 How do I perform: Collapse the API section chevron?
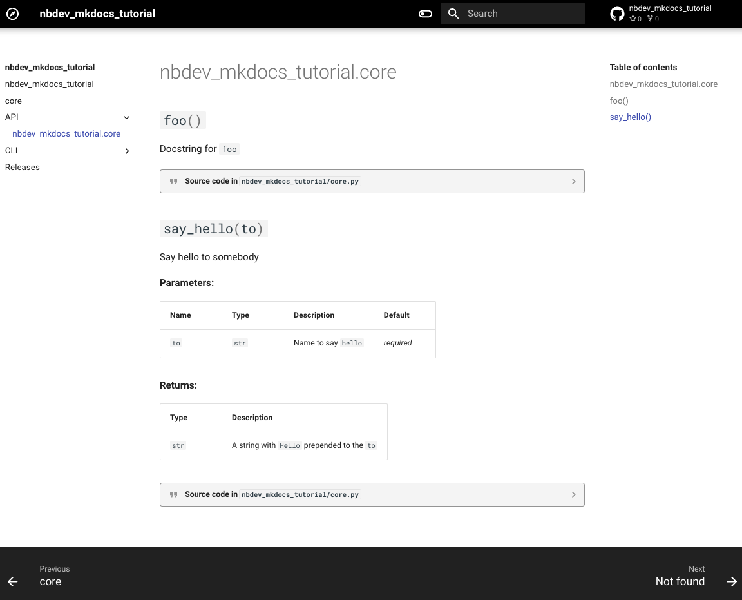[x=127, y=117]
